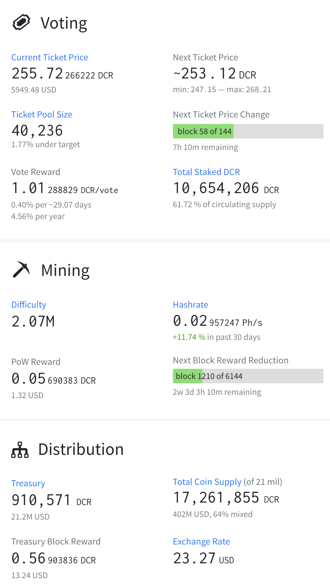The image size is (330, 585).
Task: Open the Hashrate link
Action: pyautogui.click(x=190, y=305)
